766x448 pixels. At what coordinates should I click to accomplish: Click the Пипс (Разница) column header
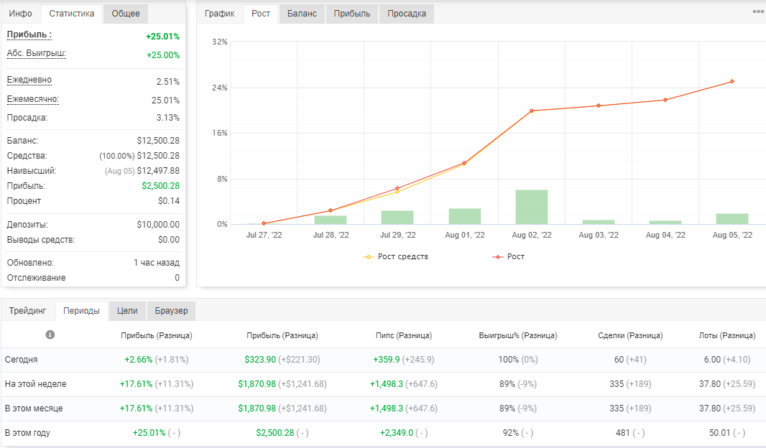404,335
